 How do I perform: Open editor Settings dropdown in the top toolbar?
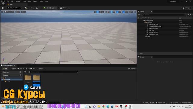coord(187,8)
